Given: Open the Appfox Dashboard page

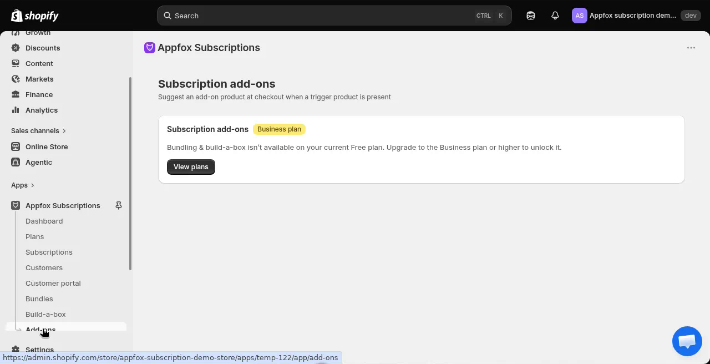Looking at the screenshot, I should (44, 221).
